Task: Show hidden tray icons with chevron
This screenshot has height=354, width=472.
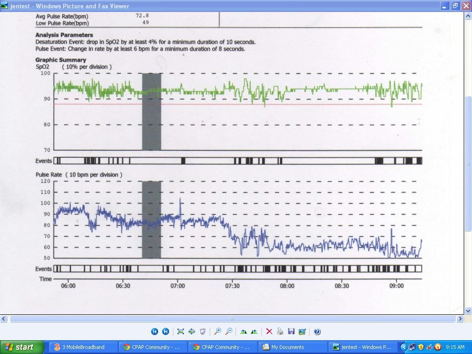Action: click(x=404, y=347)
